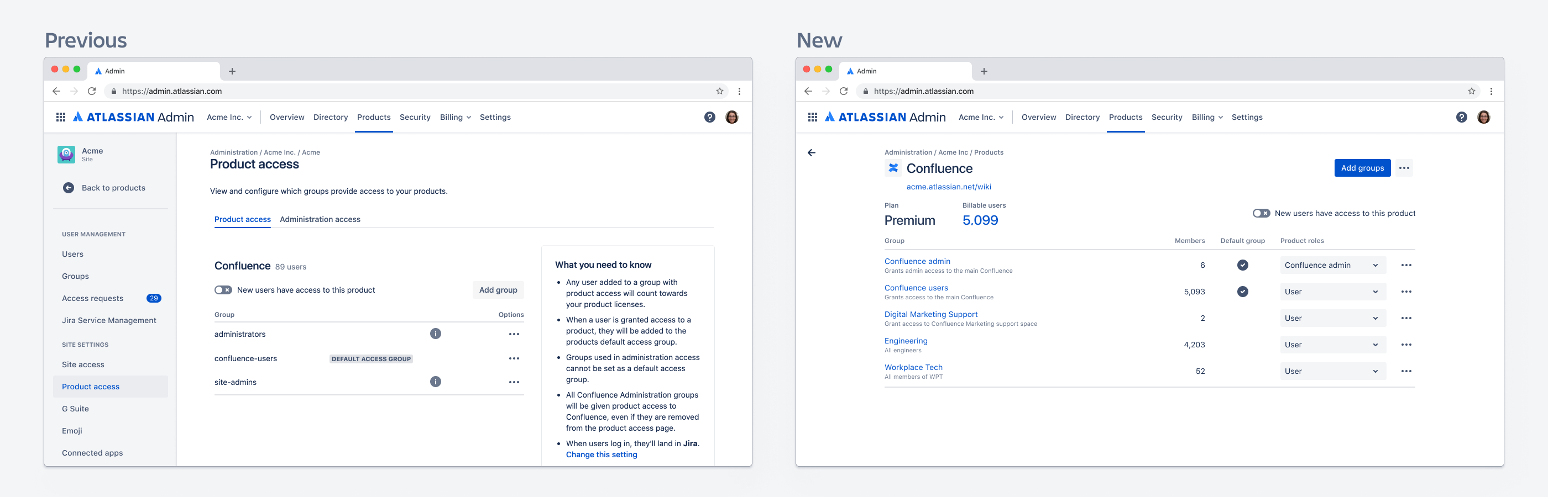Open the app switcher grid icon

60,117
